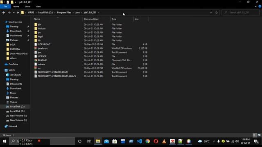This screenshot has height=147, width=262.
Task: Open the File menu
Action: coord(5,7)
